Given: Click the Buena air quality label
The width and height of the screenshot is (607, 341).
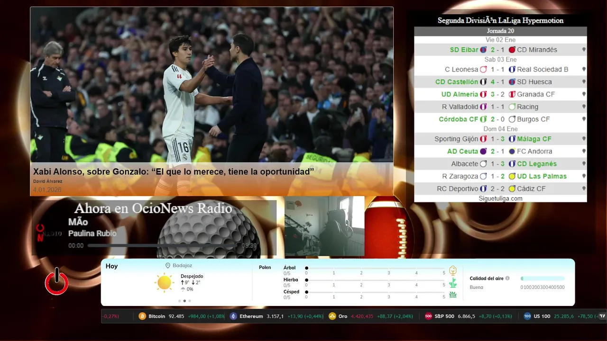Looking at the screenshot, I should (x=477, y=287).
